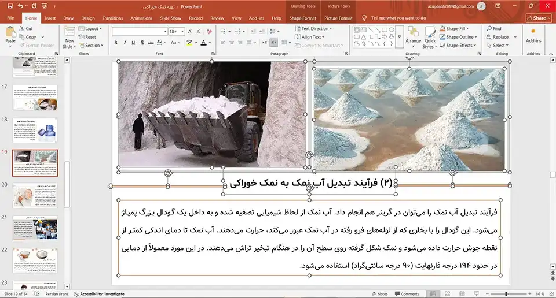Select slide 20 thumbnail

pos(35,195)
